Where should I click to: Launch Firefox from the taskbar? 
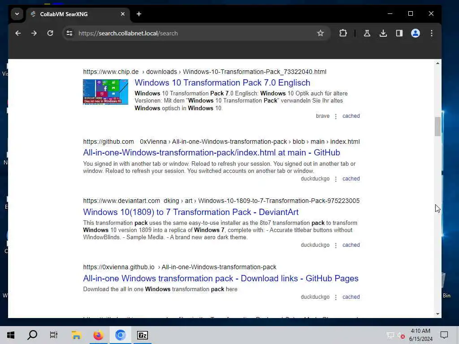pyautogui.click(x=98, y=335)
